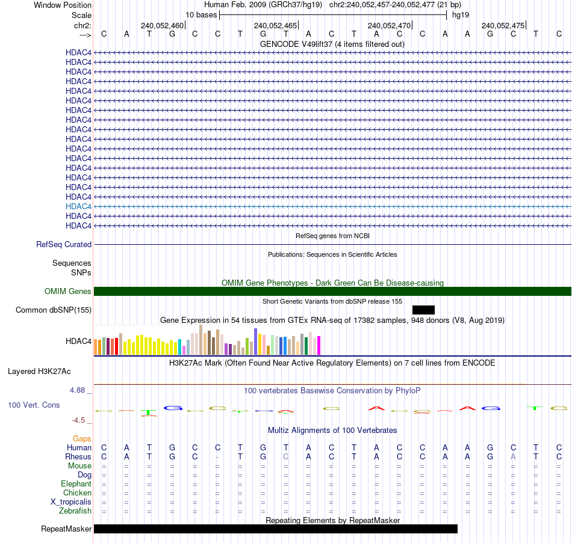Click position marker 240,052,465
The image size is (572, 543).
[275, 25]
